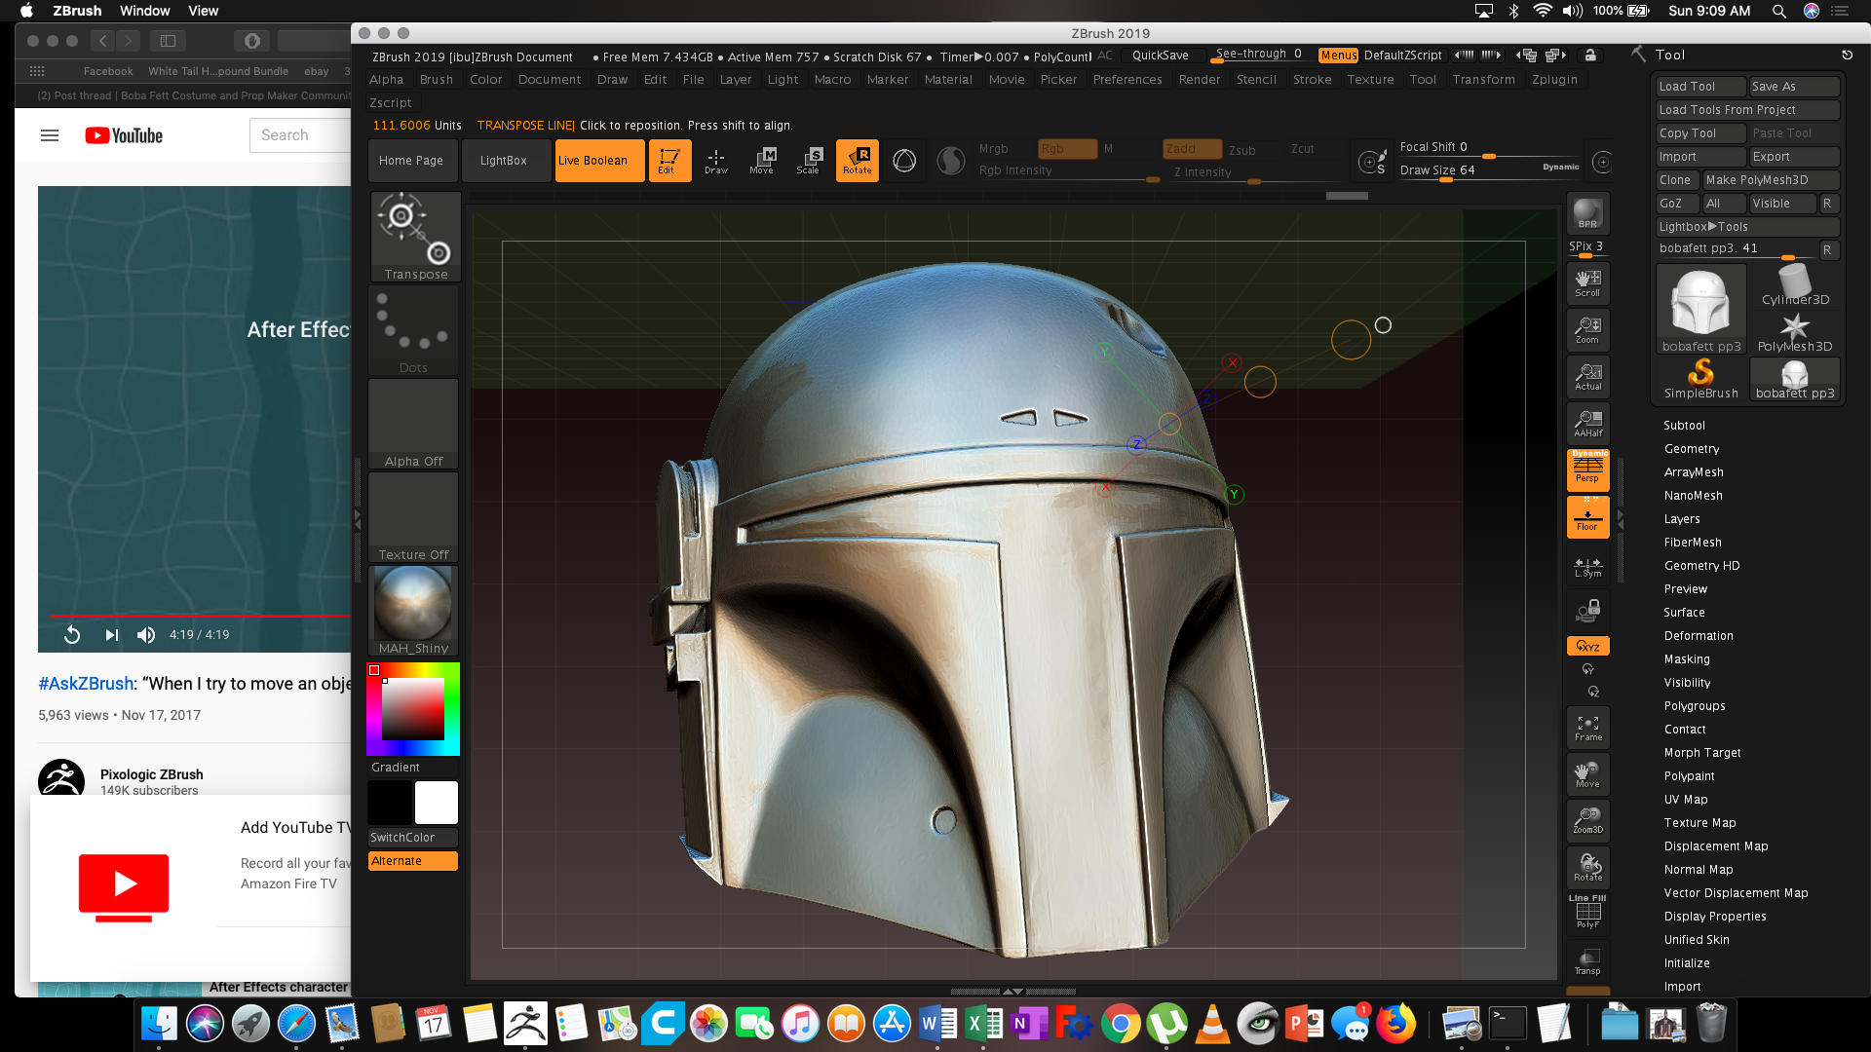The width and height of the screenshot is (1871, 1052).
Task: Expand the Deformation section
Action: coord(1699,636)
